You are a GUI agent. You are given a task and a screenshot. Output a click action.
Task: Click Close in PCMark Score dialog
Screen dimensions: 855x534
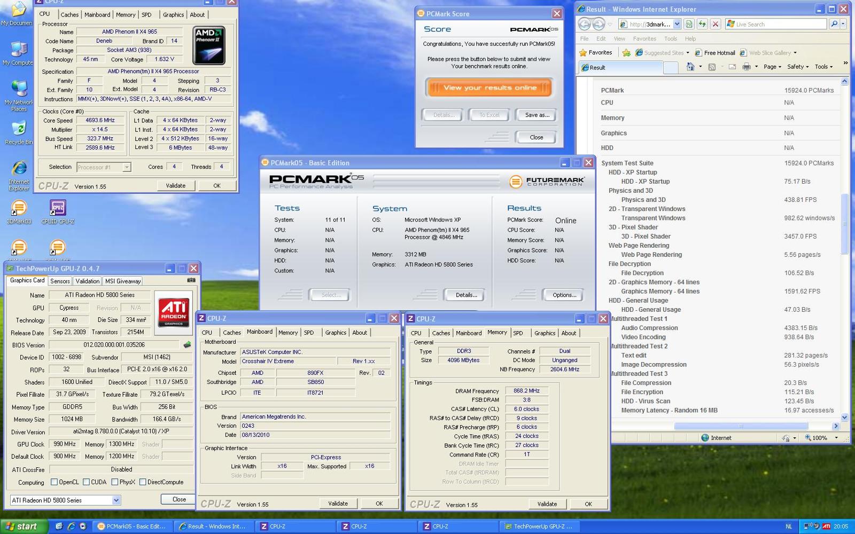coord(536,137)
